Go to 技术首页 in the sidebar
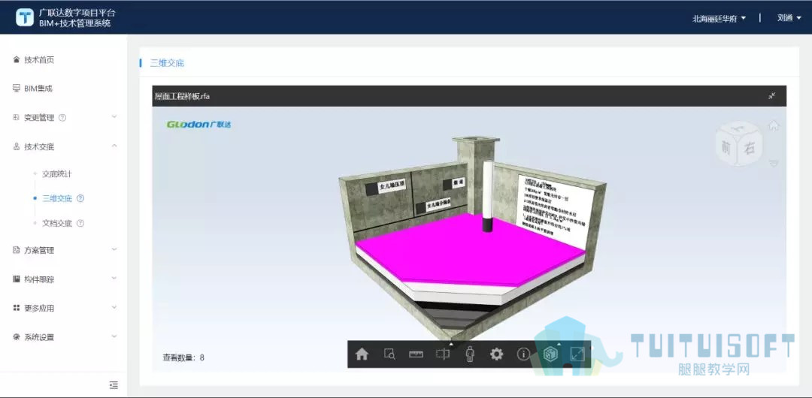This screenshot has height=398, width=812. [x=39, y=60]
